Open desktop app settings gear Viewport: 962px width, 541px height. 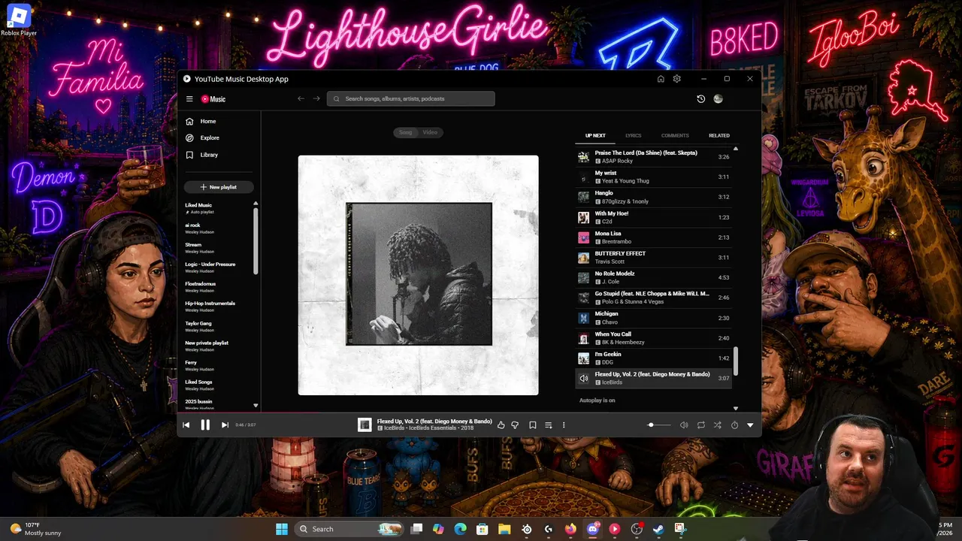click(x=677, y=79)
